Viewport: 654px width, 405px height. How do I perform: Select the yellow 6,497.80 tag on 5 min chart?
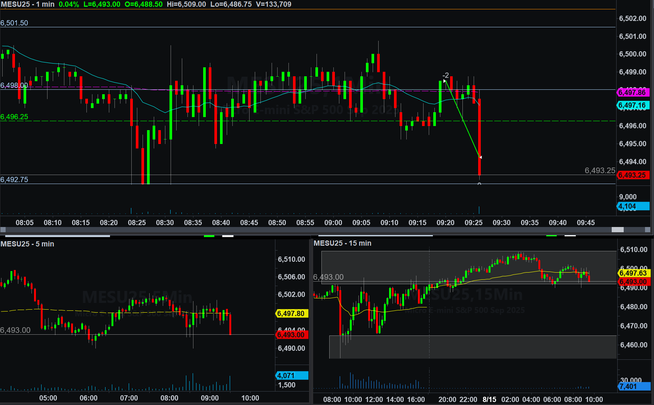[x=291, y=313]
